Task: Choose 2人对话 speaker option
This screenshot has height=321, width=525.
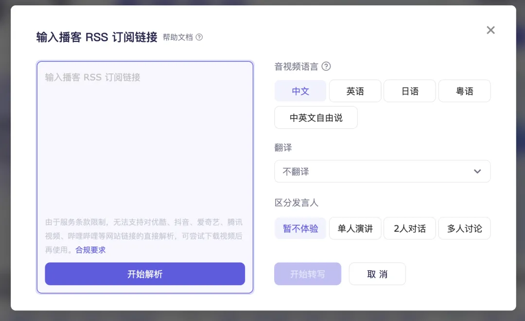Action: (x=410, y=228)
